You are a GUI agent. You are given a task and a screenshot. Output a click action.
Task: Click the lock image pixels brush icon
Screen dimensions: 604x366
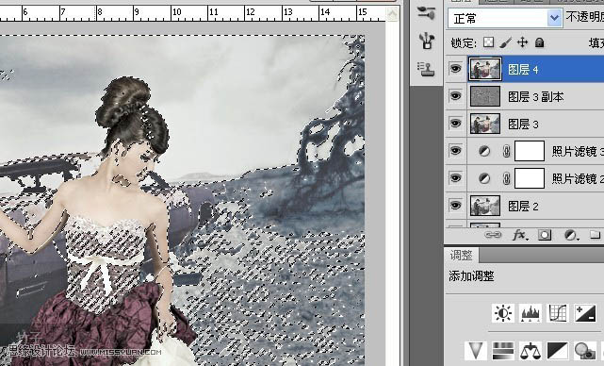click(505, 42)
